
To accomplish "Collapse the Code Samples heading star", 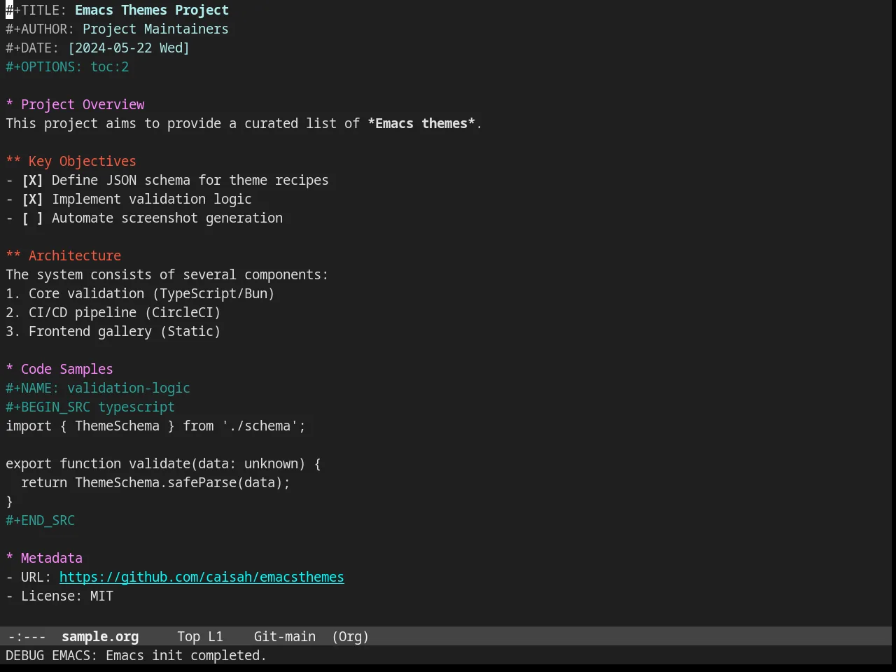I will pyautogui.click(x=10, y=369).
